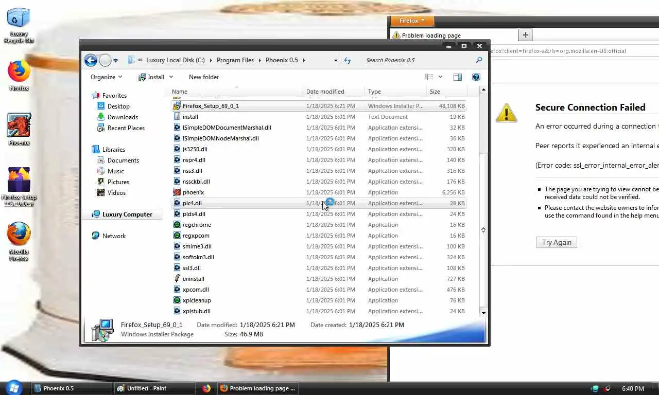659x395 pixels.
Task: Open the orange Firefox menu button
Action: pos(412,21)
